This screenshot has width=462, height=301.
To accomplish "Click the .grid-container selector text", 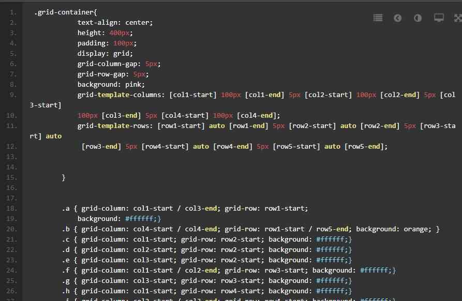I will (x=65, y=12).
